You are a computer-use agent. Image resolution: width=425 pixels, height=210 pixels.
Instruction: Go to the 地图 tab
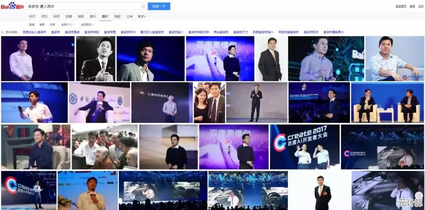[117, 16]
